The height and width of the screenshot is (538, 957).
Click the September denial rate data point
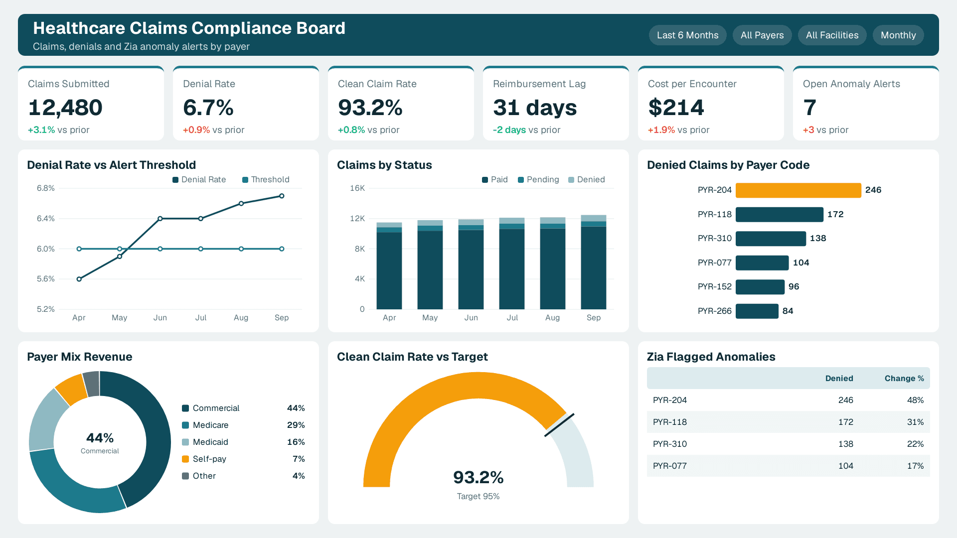click(x=282, y=196)
